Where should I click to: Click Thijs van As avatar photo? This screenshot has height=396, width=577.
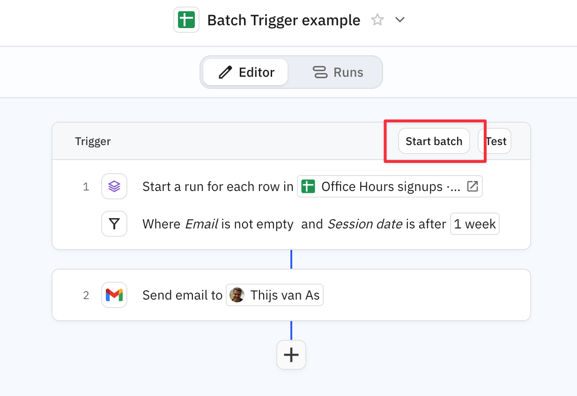point(237,295)
